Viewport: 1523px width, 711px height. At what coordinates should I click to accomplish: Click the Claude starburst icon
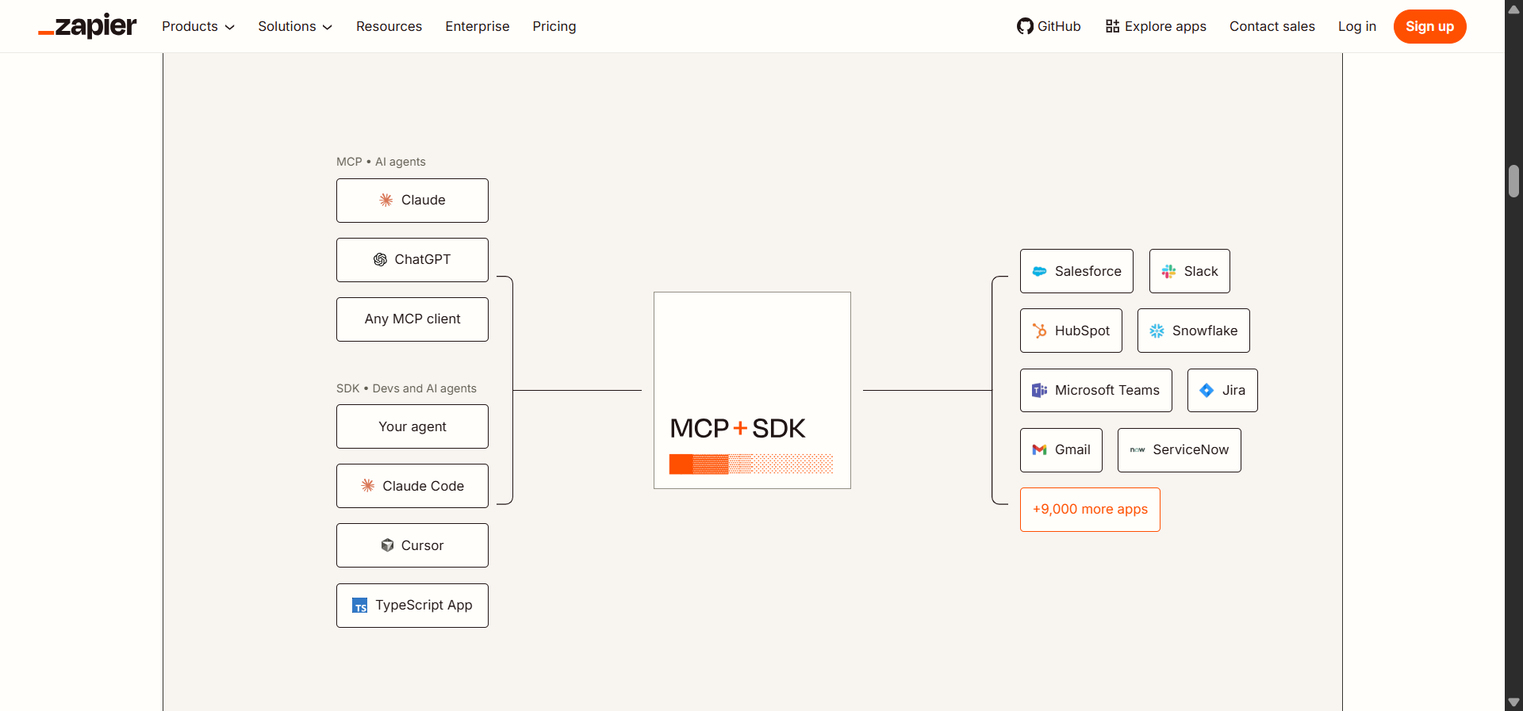[386, 200]
